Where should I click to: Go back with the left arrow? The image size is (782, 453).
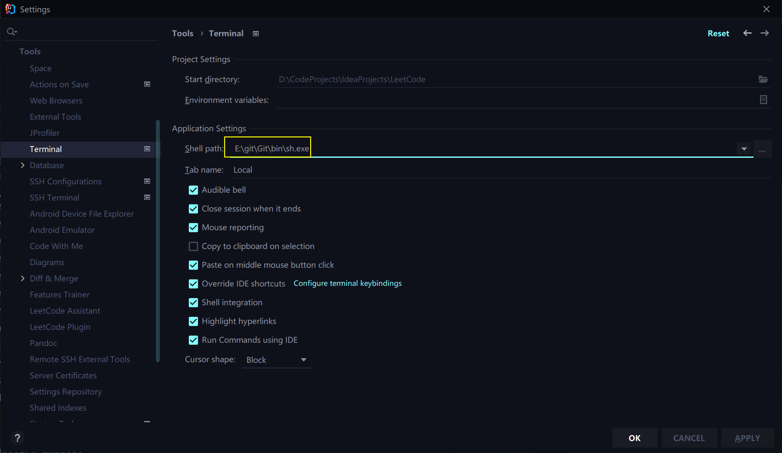pos(747,33)
